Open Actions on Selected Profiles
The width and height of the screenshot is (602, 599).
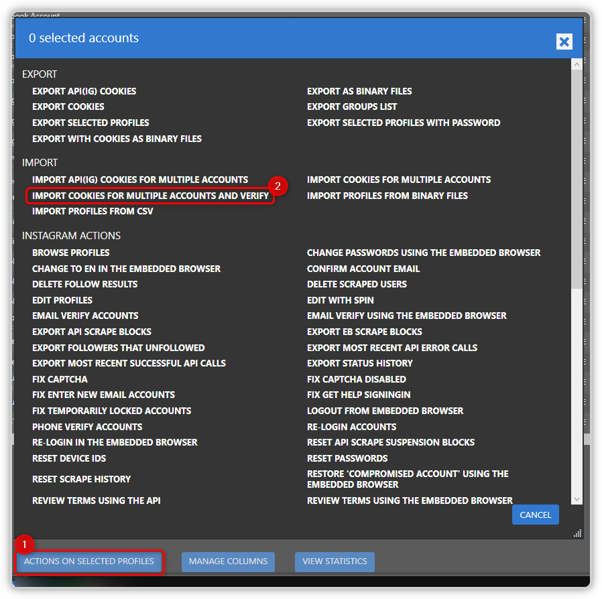tap(89, 561)
